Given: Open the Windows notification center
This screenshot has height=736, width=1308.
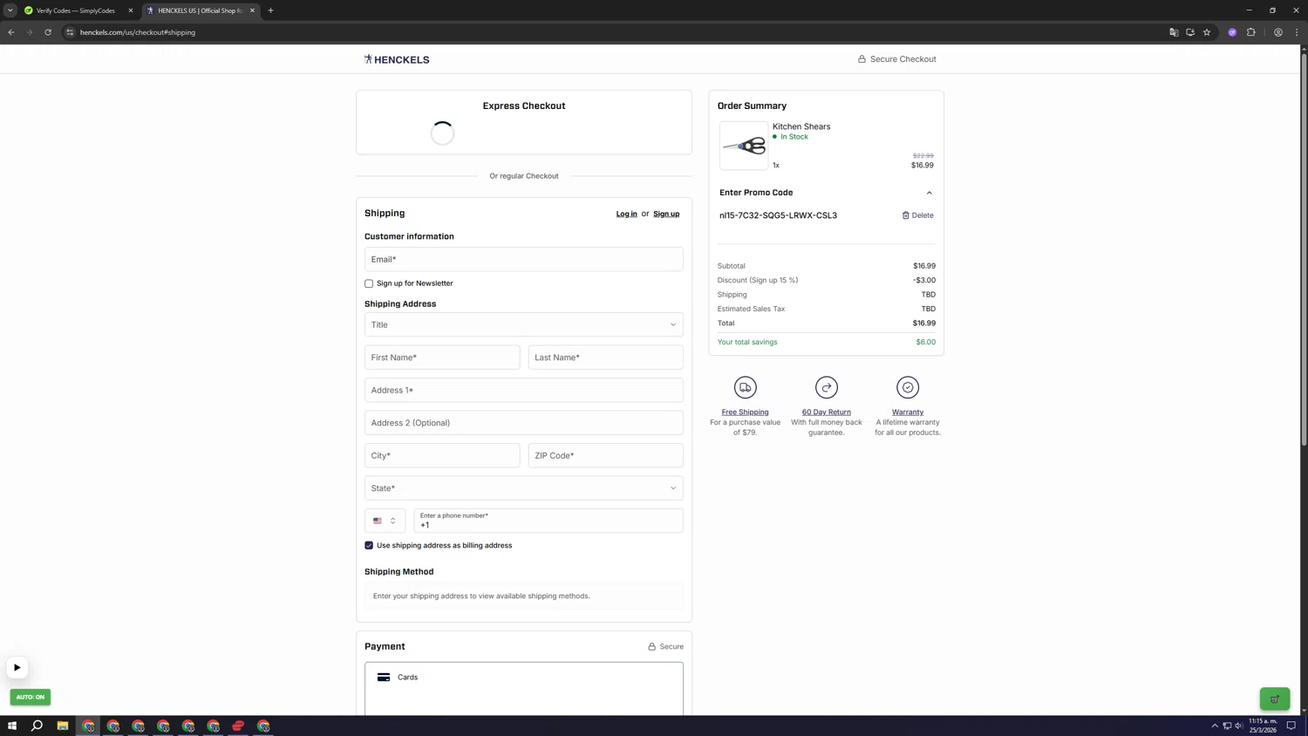Looking at the screenshot, I should click(x=1291, y=726).
